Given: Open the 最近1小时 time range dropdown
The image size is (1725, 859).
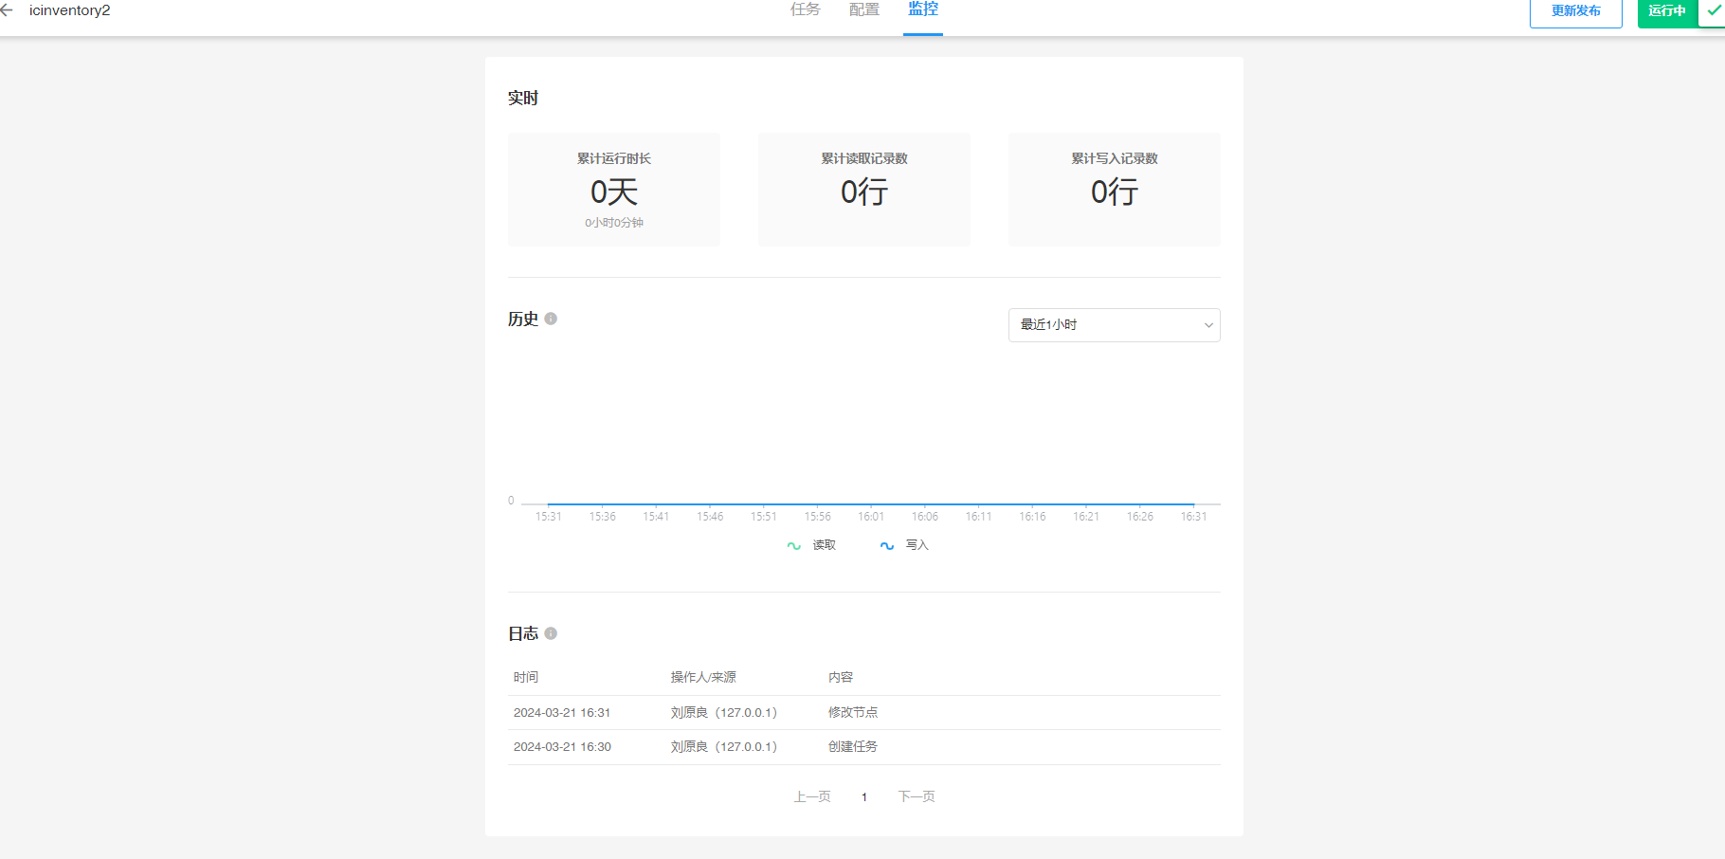Looking at the screenshot, I should click(1114, 325).
